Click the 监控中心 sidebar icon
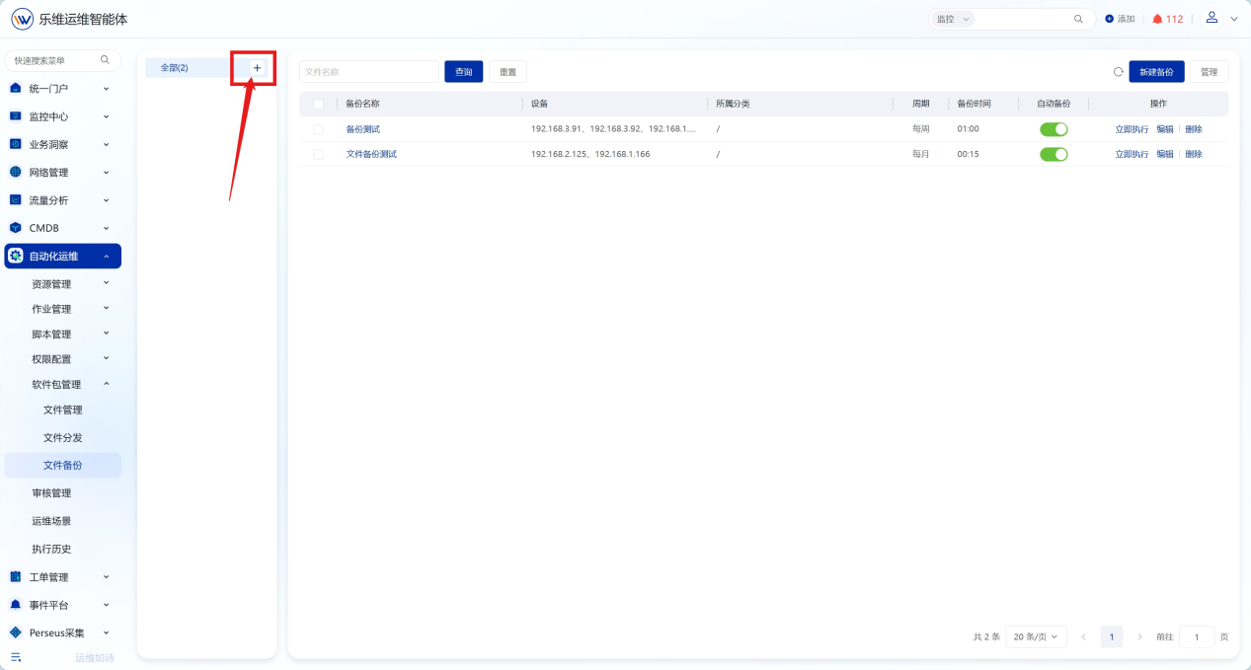1251x670 pixels. (x=16, y=115)
